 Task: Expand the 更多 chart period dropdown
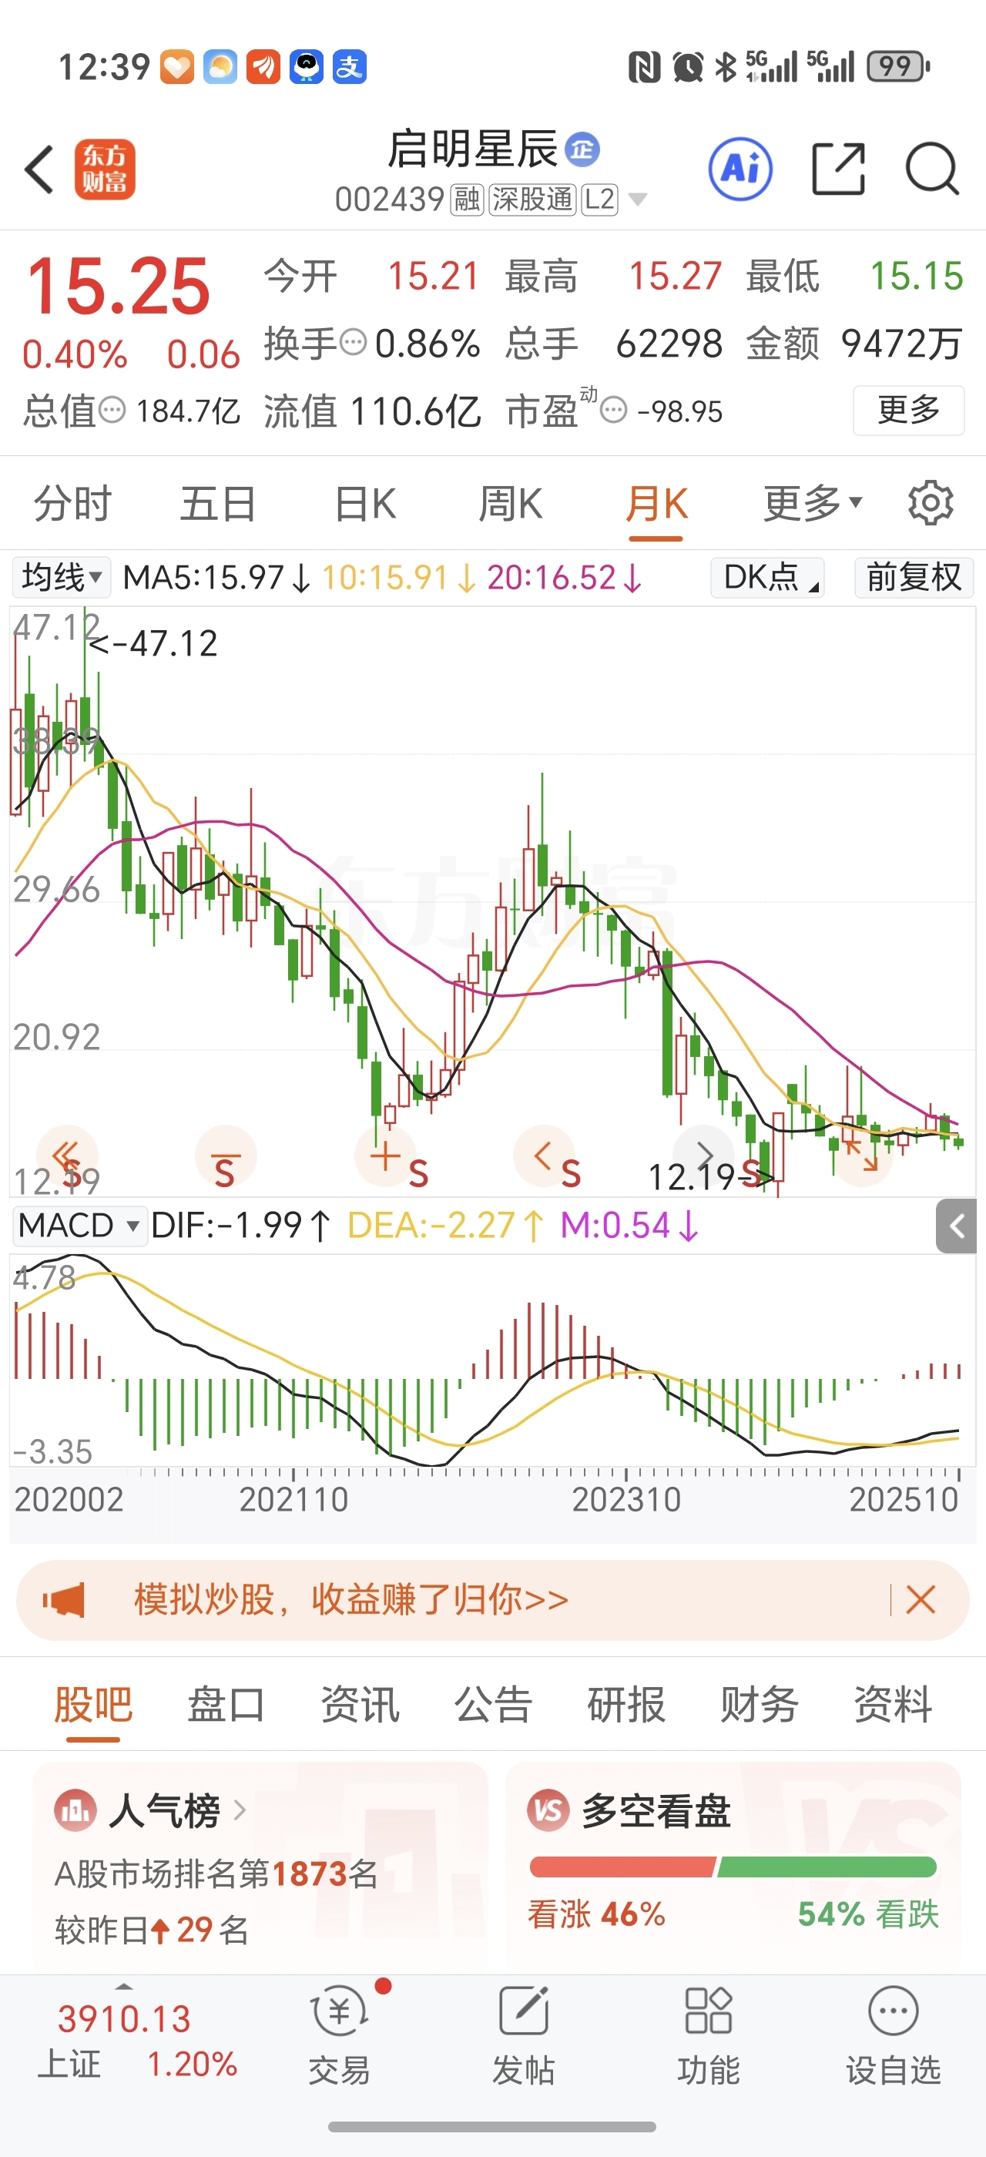(x=812, y=503)
